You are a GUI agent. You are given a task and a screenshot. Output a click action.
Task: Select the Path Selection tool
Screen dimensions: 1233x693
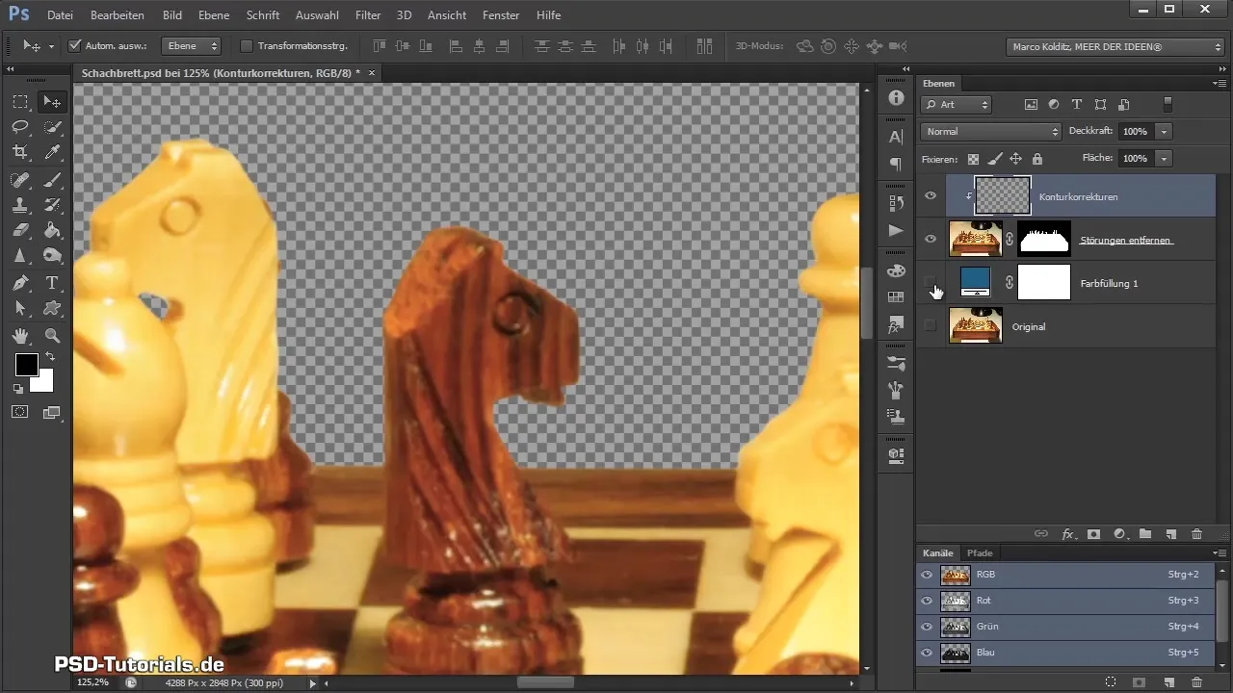click(20, 308)
